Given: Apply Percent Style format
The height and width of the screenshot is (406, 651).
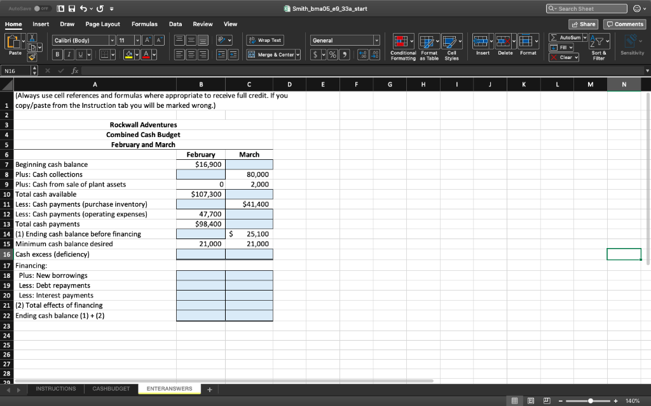Looking at the screenshot, I should 332,55.
